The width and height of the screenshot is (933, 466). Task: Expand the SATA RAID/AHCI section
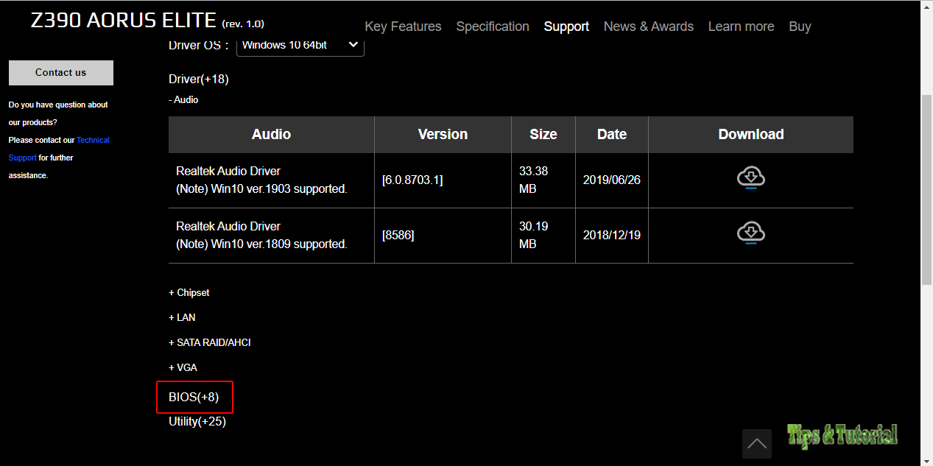coord(210,342)
